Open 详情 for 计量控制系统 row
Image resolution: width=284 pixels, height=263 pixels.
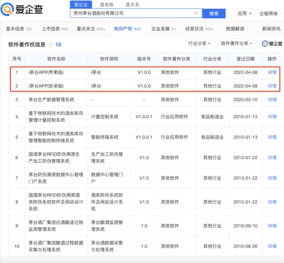[x=272, y=117]
